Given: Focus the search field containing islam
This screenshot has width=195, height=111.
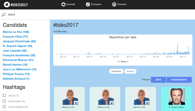Looking at the screenshot, I should point(97,14).
